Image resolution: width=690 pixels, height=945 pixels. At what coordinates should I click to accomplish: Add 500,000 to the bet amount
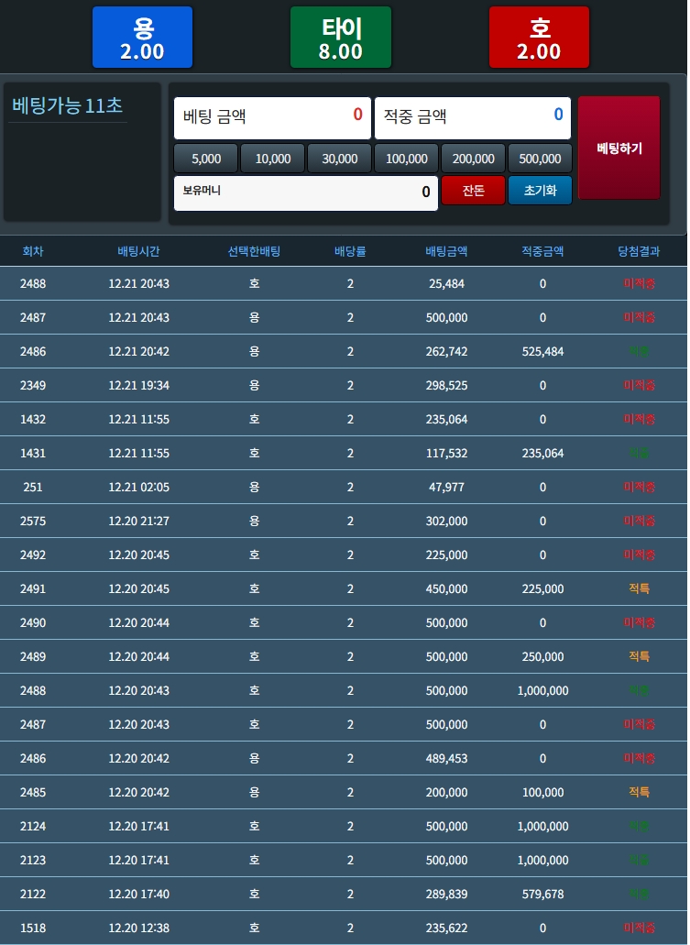coord(540,159)
